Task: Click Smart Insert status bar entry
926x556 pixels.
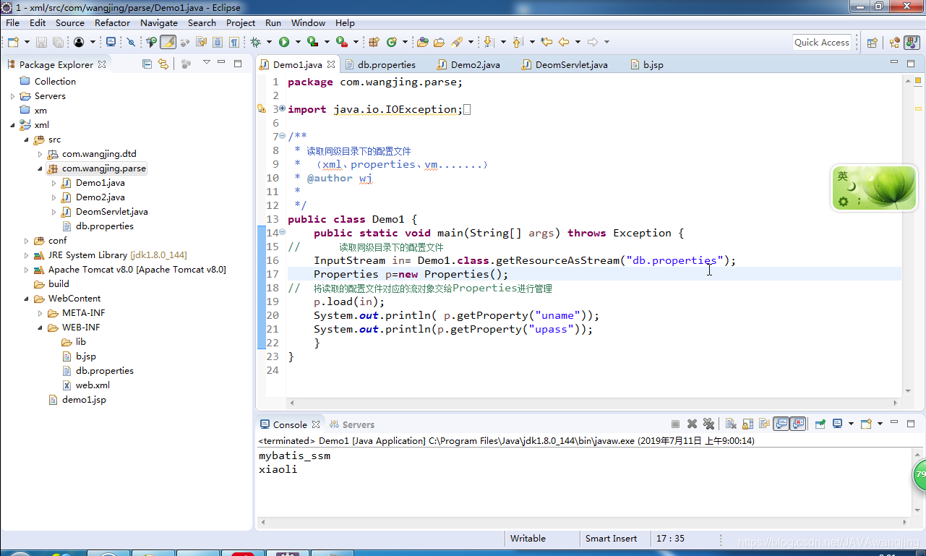Action: pyautogui.click(x=611, y=538)
